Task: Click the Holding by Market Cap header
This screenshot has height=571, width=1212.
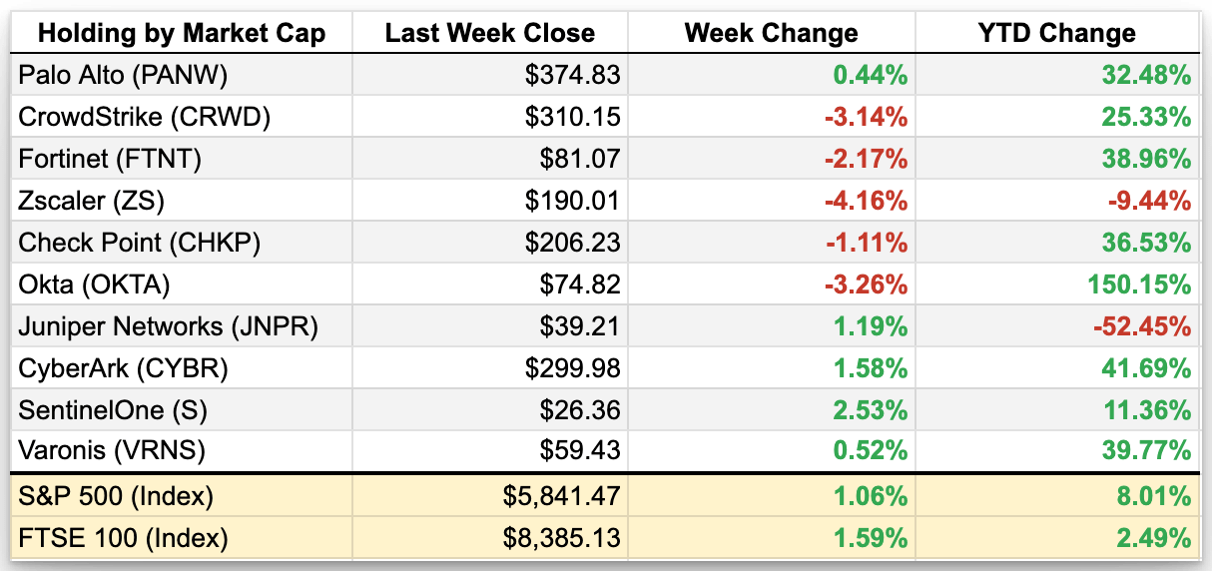Action: coord(182,33)
